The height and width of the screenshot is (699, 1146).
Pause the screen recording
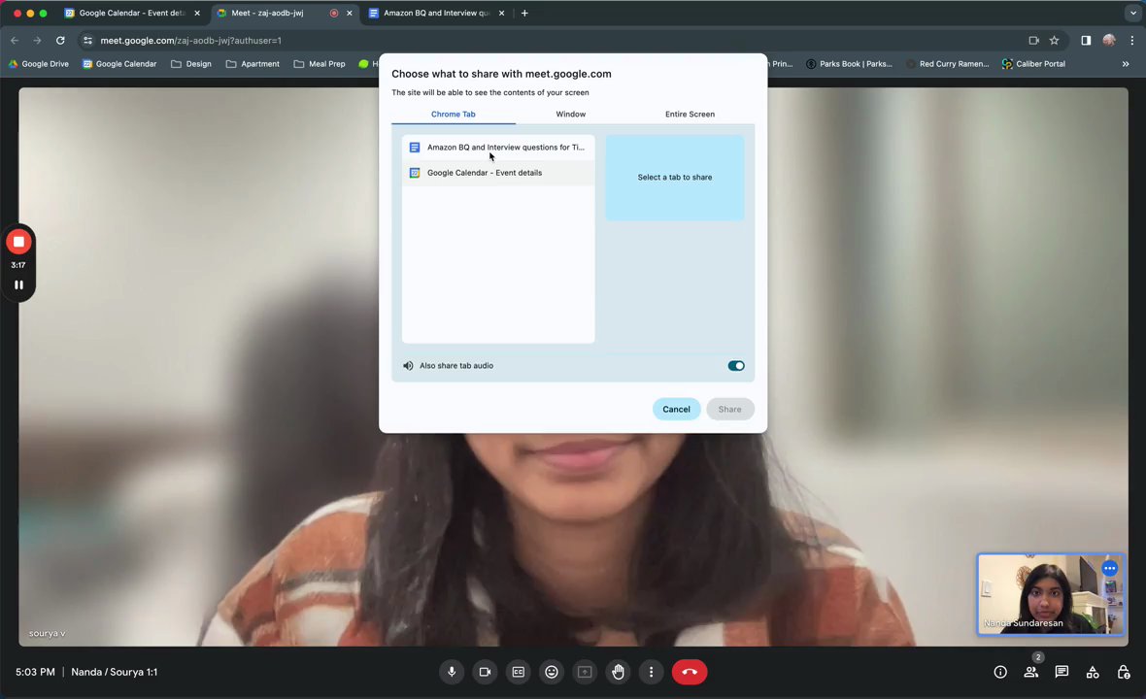click(19, 284)
